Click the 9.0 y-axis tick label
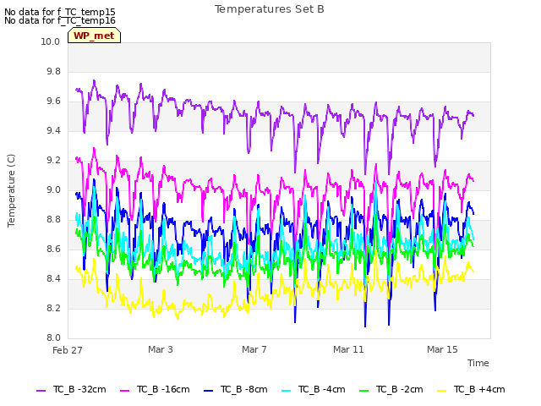This screenshot has width=541, height=406. coord(53,189)
